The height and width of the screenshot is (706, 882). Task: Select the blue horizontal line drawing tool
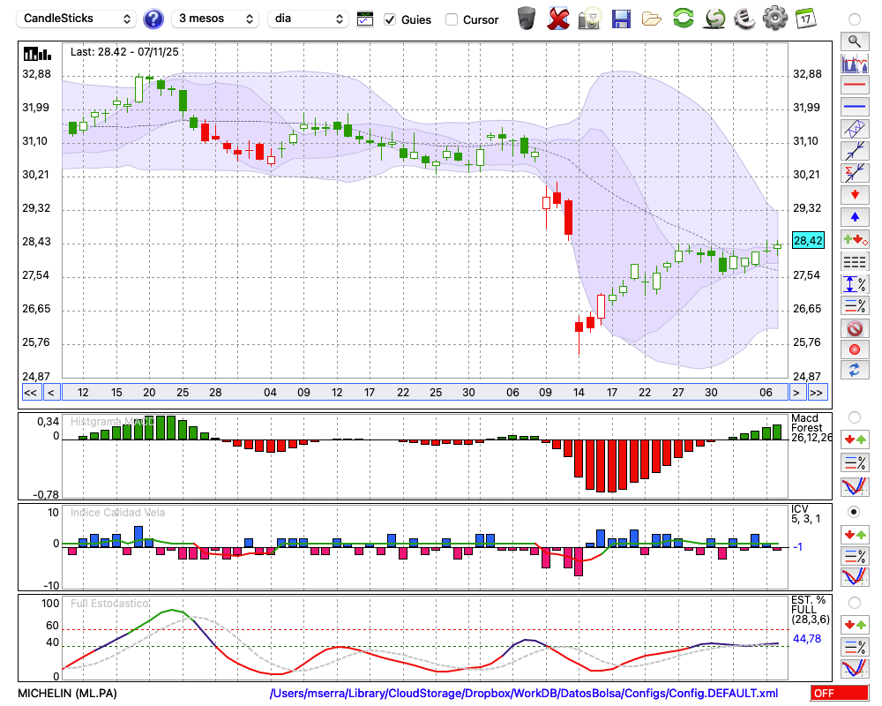[854, 107]
